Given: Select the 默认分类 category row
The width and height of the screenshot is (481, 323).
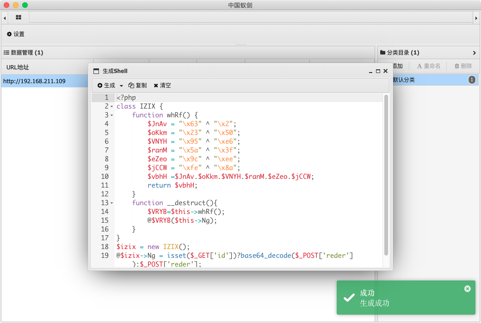Looking at the screenshot, I should point(436,80).
